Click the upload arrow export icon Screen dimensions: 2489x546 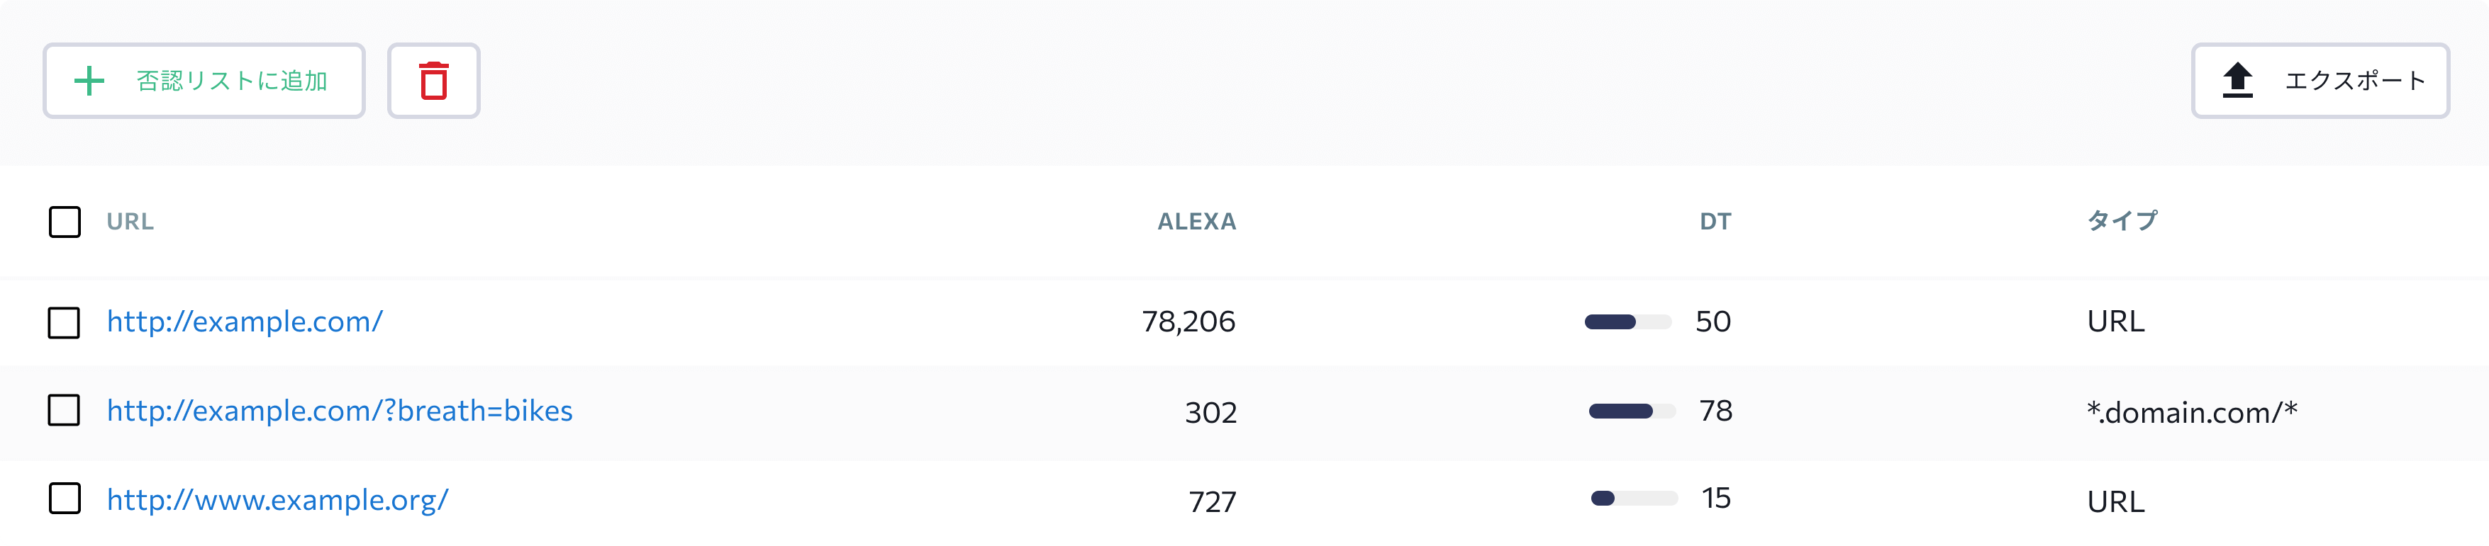2238,80
